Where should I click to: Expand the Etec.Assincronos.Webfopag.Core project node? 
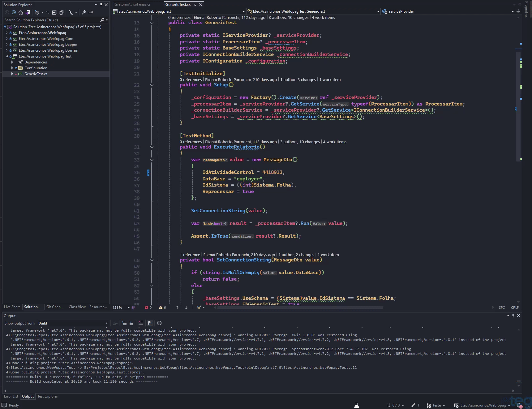point(6,39)
